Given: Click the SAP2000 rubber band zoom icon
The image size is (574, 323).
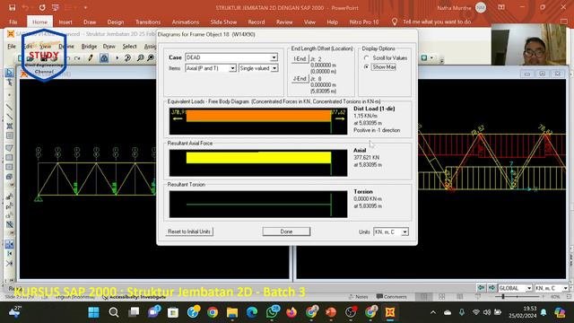Looking at the screenshot, I should (140, 57).
